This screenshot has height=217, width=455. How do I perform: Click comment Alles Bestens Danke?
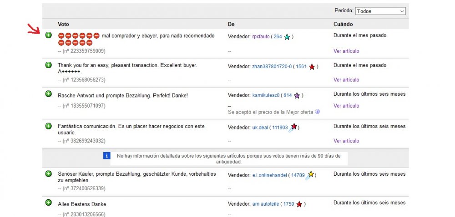click(82, 204)
